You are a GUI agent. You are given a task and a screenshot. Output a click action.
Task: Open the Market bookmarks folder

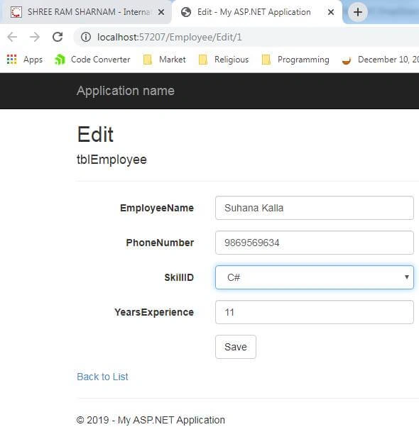pos(164,60)
